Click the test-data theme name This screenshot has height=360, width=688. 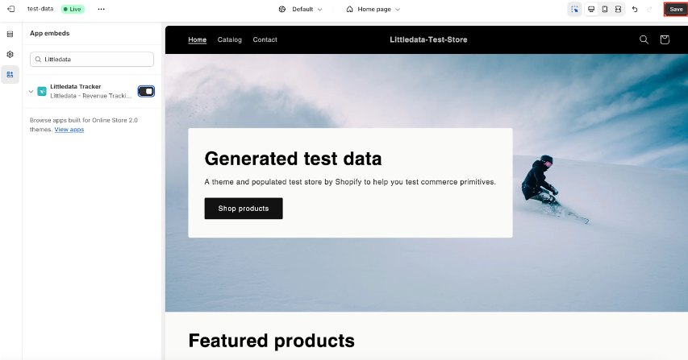40,9
